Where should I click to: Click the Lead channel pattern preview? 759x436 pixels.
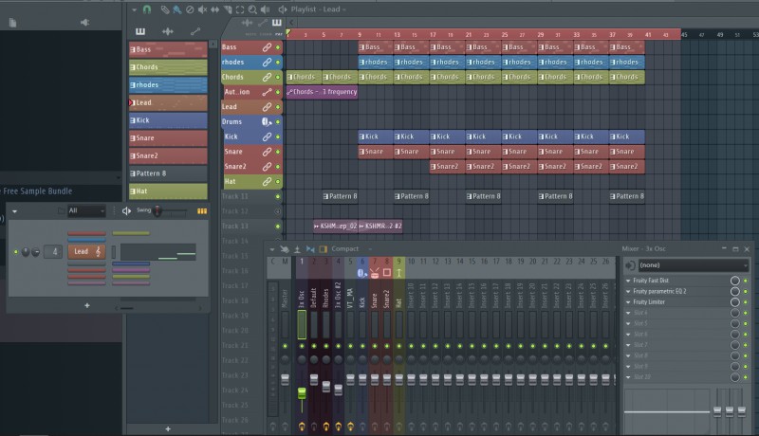(158, 252)
